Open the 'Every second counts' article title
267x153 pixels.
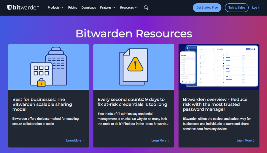click(132, 102)
